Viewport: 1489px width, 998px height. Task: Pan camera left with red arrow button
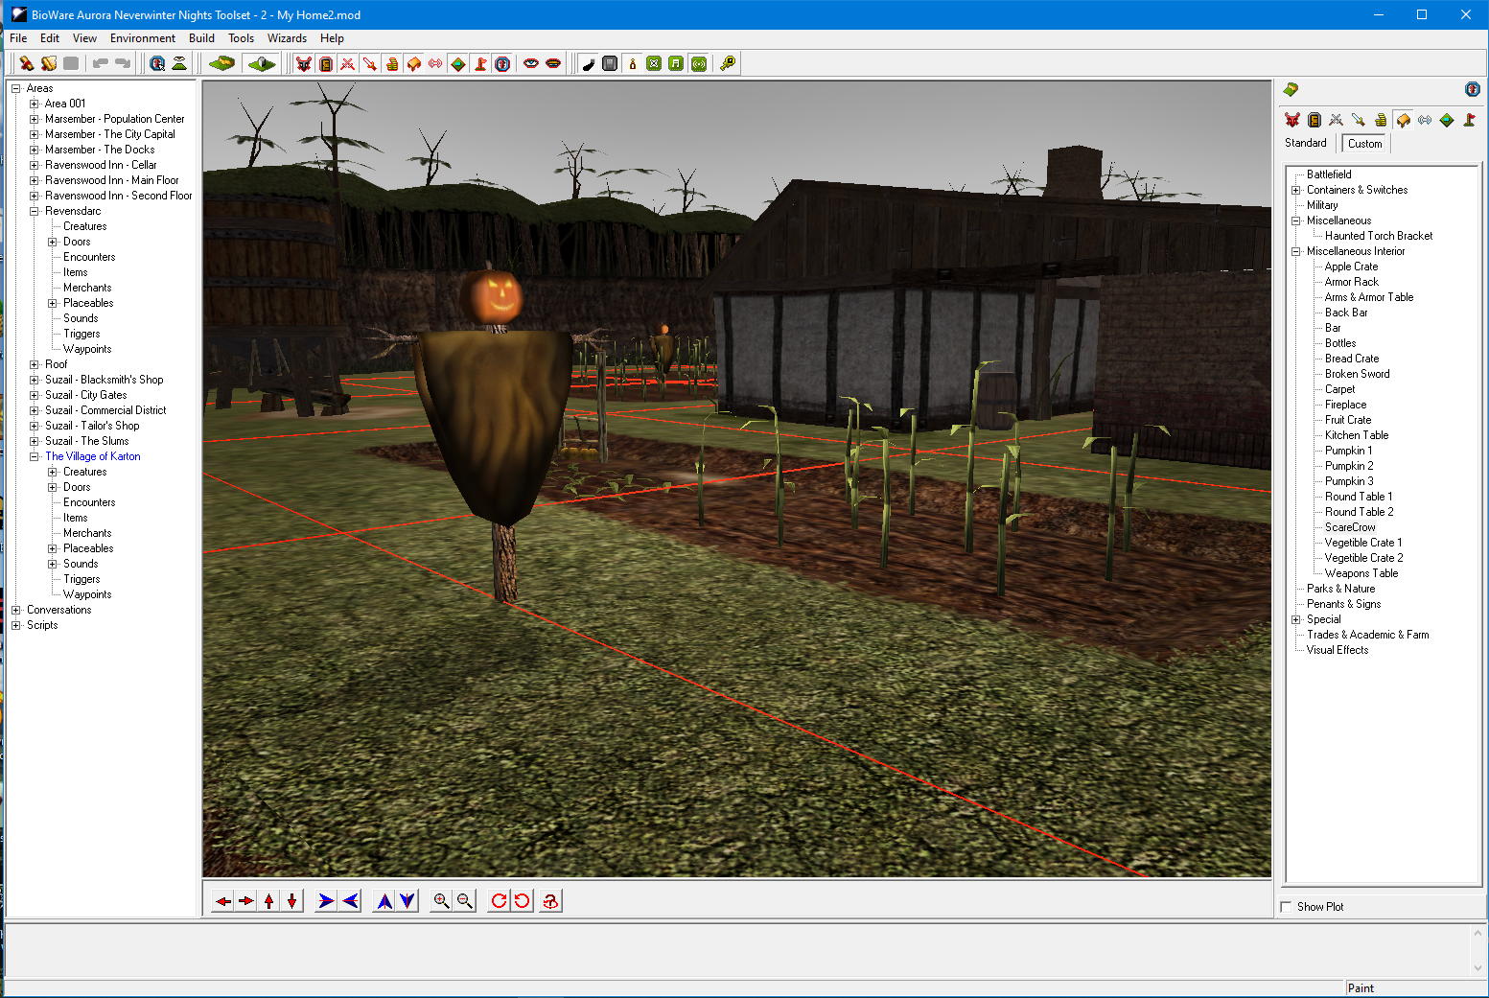click(x=223, y=901)
